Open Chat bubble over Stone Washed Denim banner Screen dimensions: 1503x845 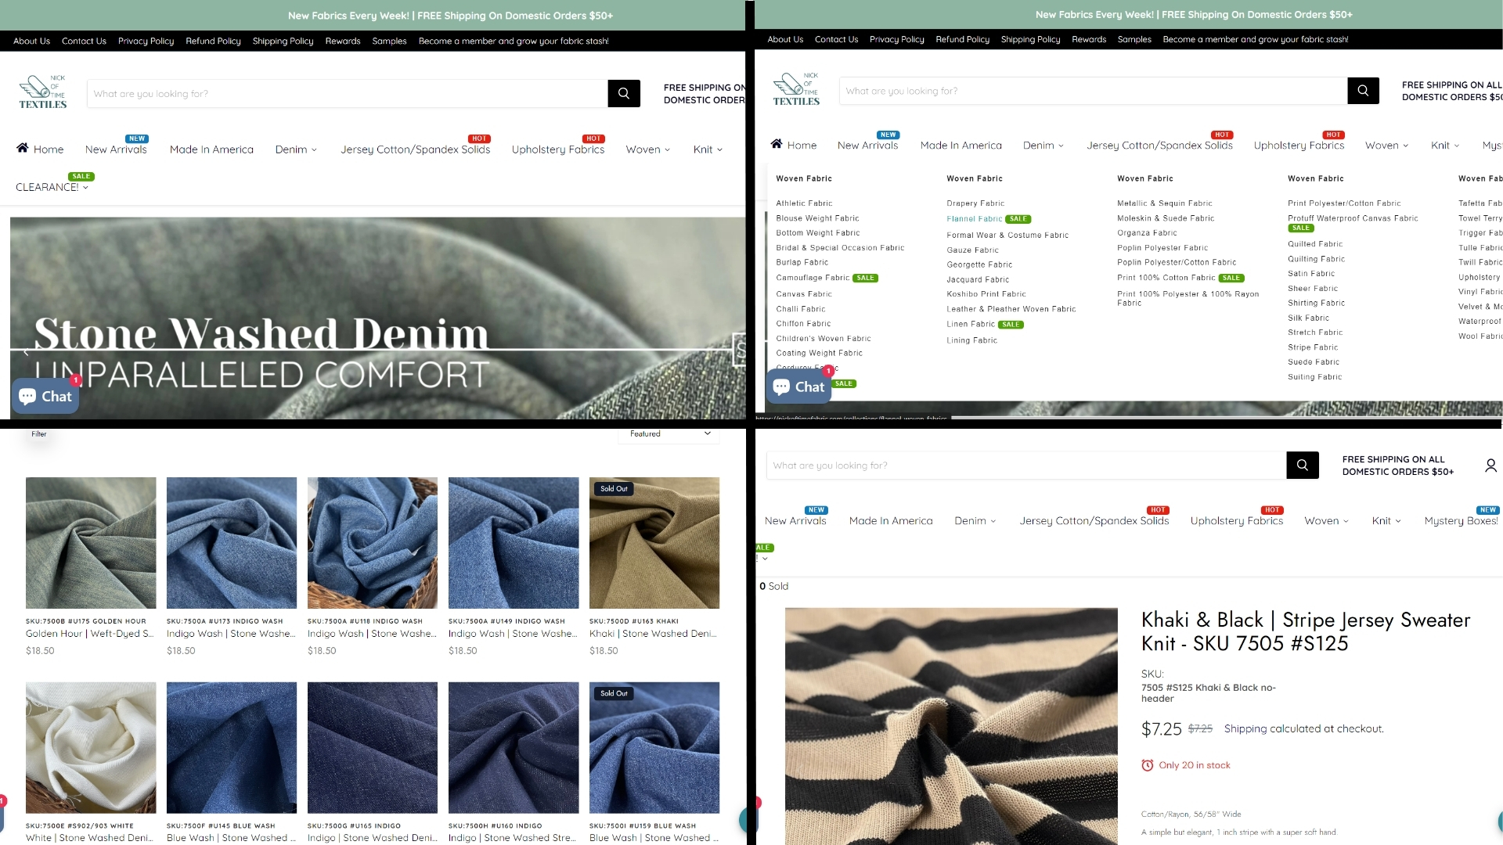pos(45,396)
